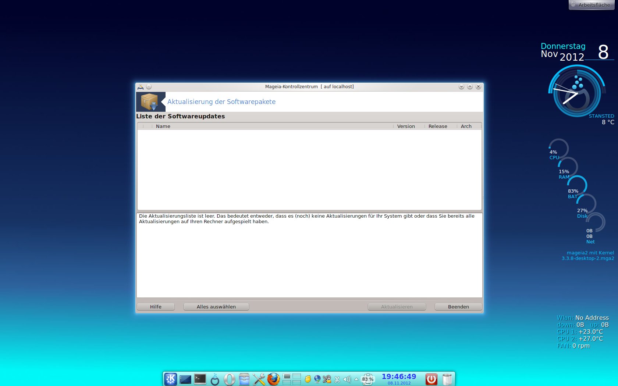Screen dimensions: 618x386
Task: Click the package box icon in the header
Action: pyautogui.click(x=150, y=102)
